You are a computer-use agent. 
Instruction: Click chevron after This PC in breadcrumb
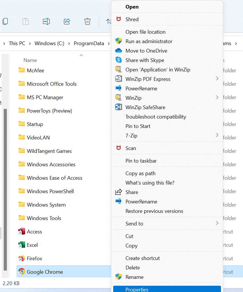click(30, 44)
